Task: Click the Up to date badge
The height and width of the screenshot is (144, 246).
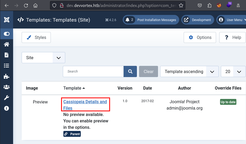Action: [228, 102]
